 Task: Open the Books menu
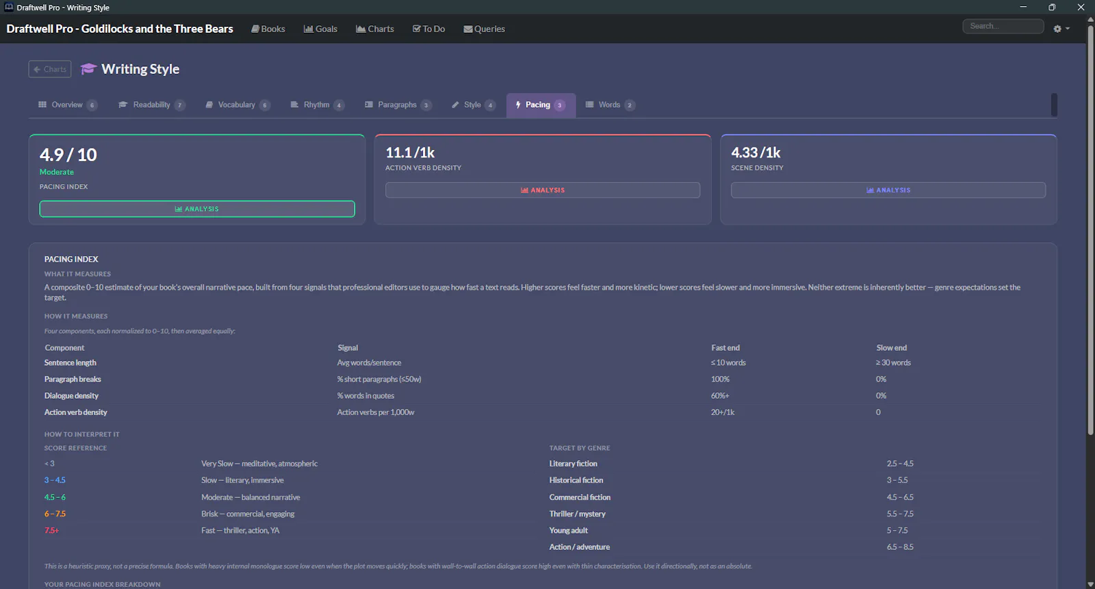(268, 29)
